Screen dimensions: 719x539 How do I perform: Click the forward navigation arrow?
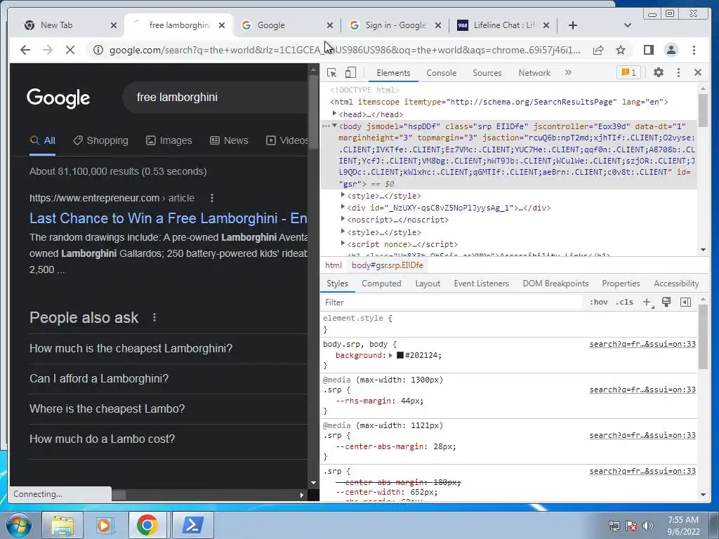pos(48,50)
